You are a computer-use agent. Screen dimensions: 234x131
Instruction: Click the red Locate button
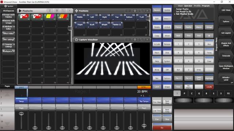tap(209, 86)
